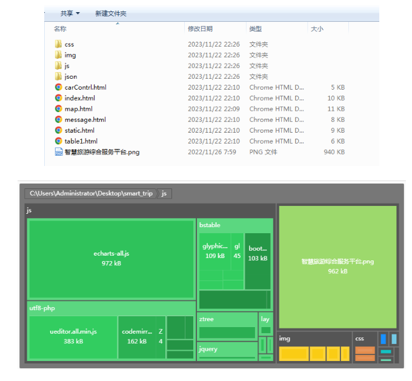Click the bstable group header
This screenshot has height=381, width=412.
210,225
